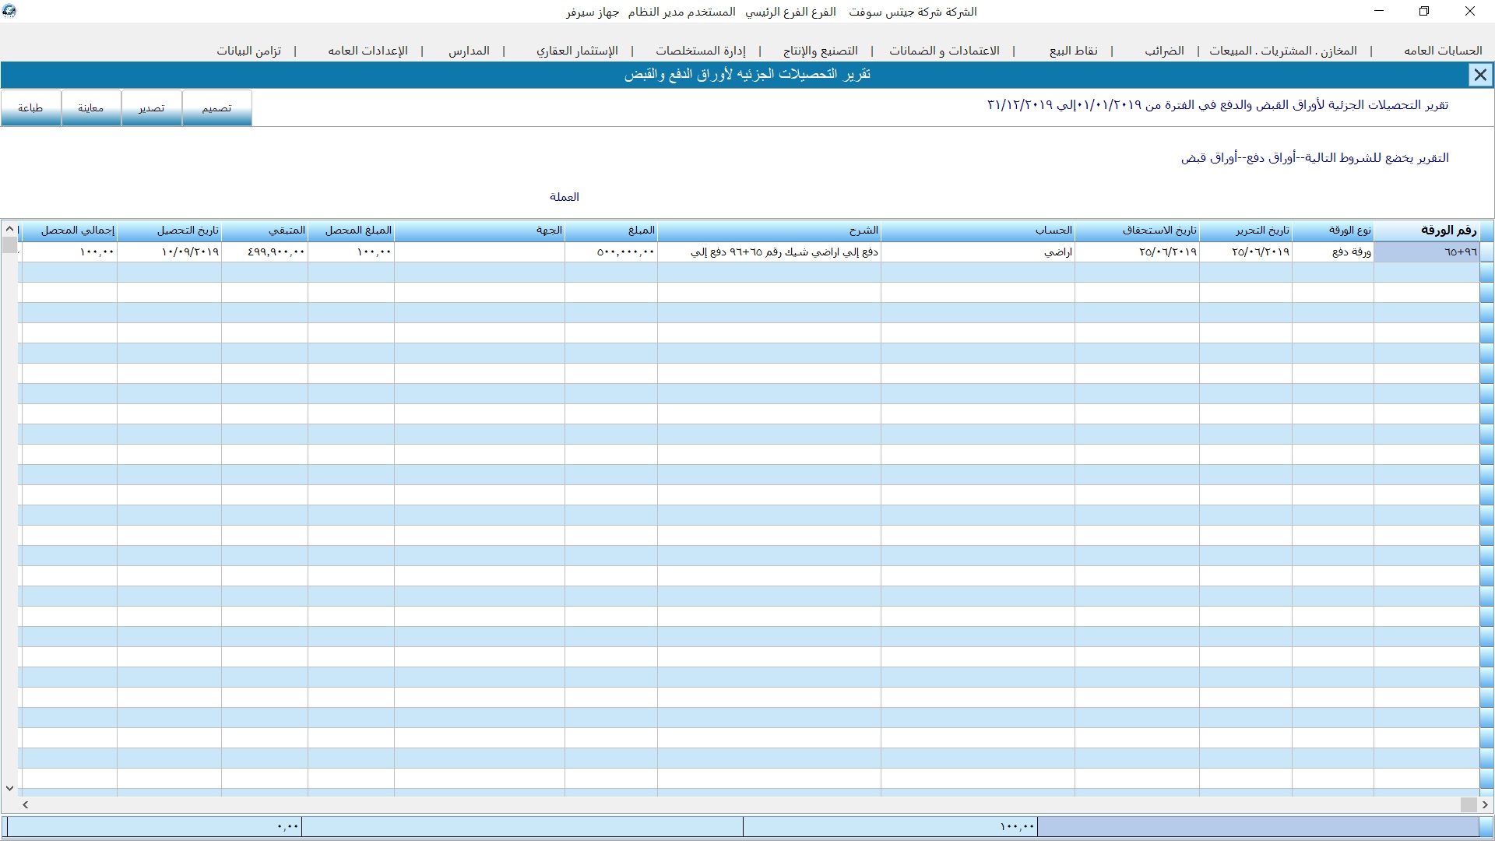The width and height of the screenshot is (1495, 841).
Task: Select the remaining cell ٤٩٩,٩٠٠,٠٠
Action: [265, 252]
